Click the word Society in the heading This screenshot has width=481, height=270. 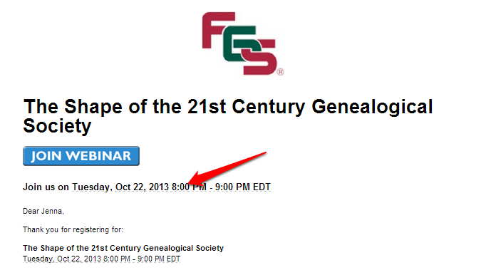coord(58,126)
